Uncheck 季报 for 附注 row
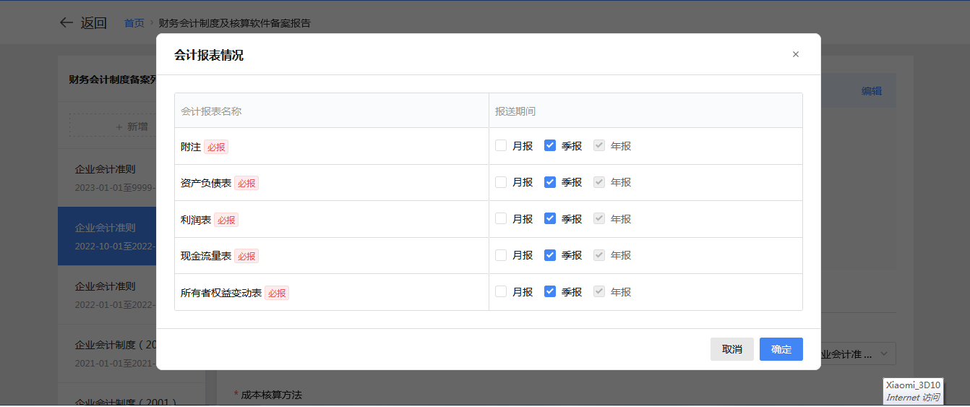The height and width of the screenshot is (407, 970). click(x=550, y=145)
